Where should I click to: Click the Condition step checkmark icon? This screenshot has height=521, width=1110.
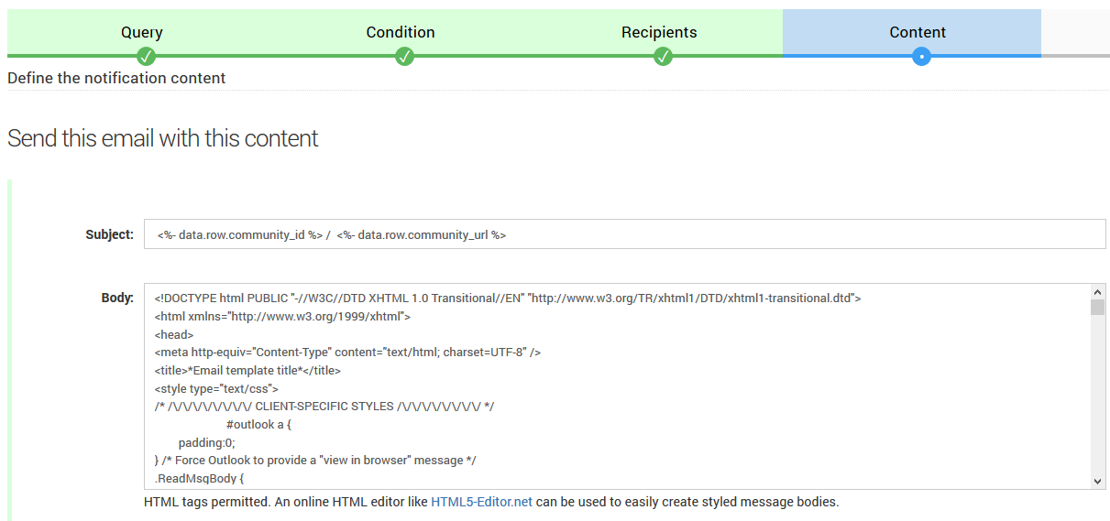(x=404, y=57)
